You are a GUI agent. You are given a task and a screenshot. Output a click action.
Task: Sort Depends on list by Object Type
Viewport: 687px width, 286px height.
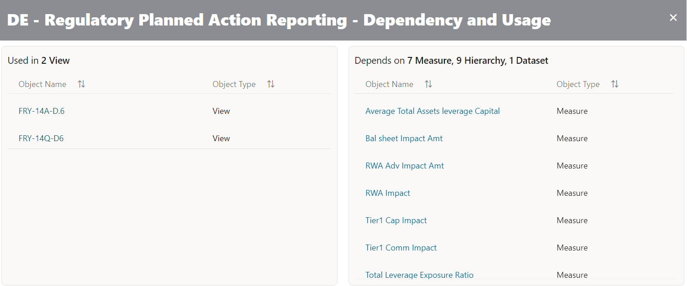[615, 84]
